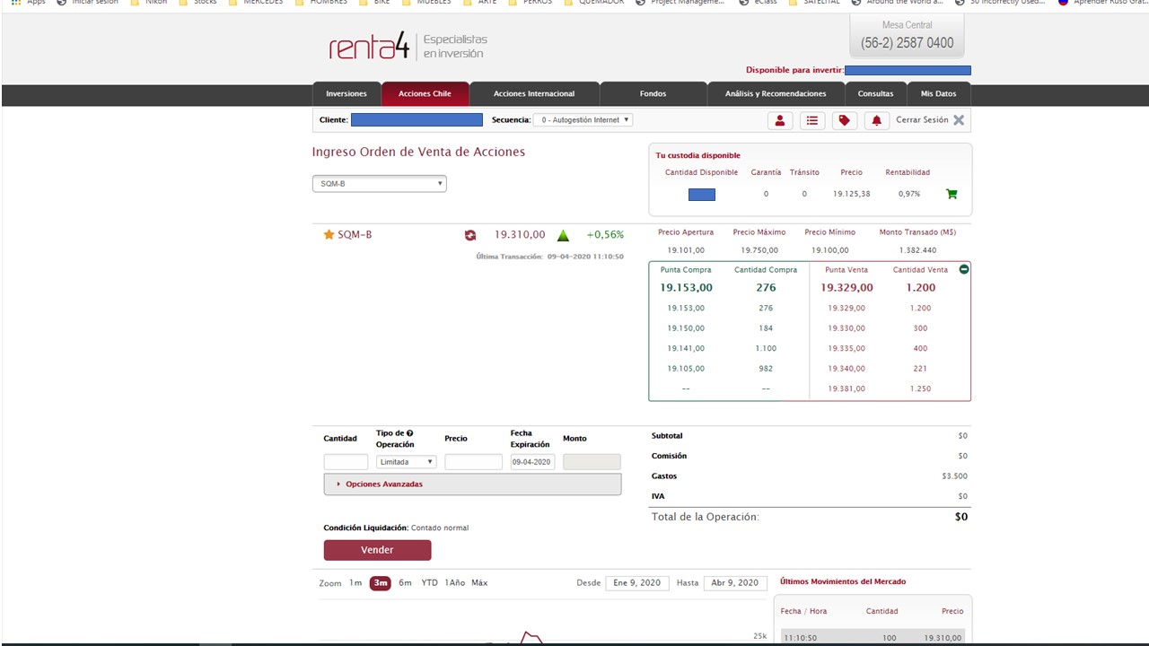
Task: Click the X icon beside Cerrar Sesión
Action: [x=959, y=120]
